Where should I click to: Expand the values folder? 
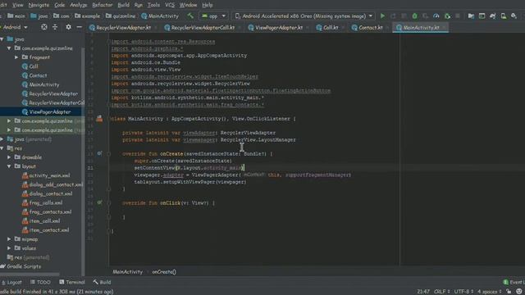[9, 247]
